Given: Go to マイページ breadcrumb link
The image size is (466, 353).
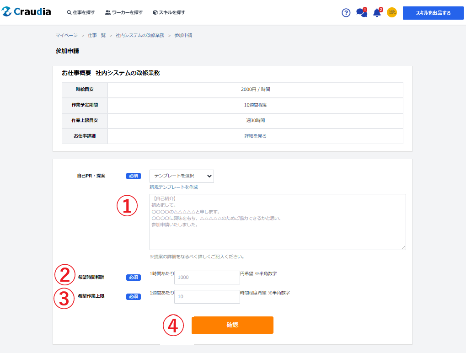Looking at the screenshot, I should (x=66, y=35).
